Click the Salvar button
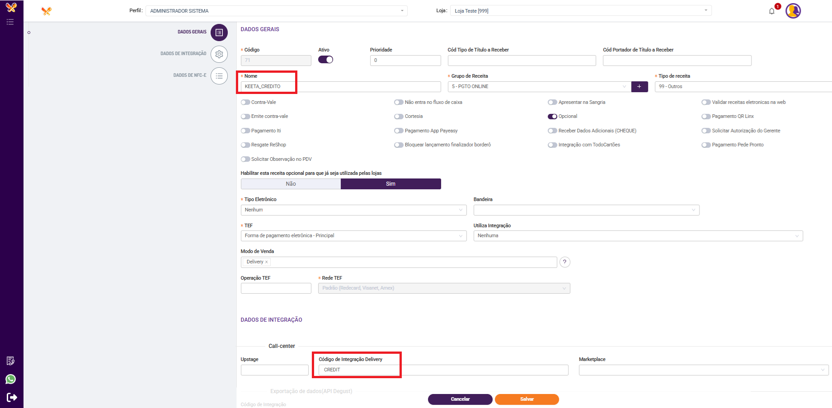 coord(526,399)
